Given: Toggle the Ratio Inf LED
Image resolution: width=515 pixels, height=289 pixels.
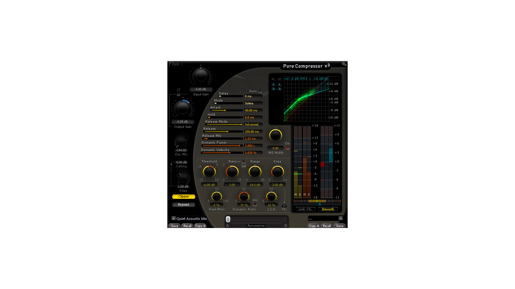Looking at the screenshot, I should point(243,162).
